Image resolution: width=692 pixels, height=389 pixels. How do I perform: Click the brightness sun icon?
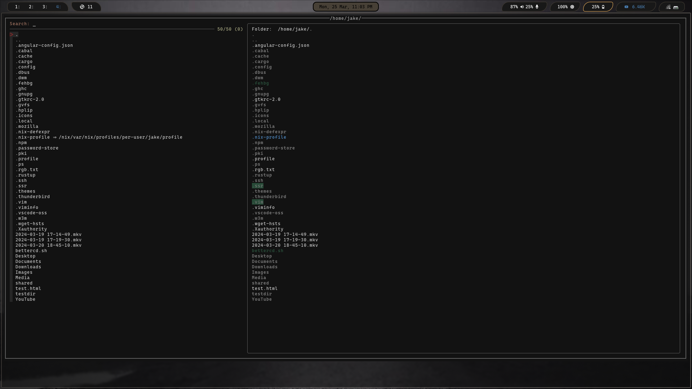pyautogui.click(x=572, y=7)
